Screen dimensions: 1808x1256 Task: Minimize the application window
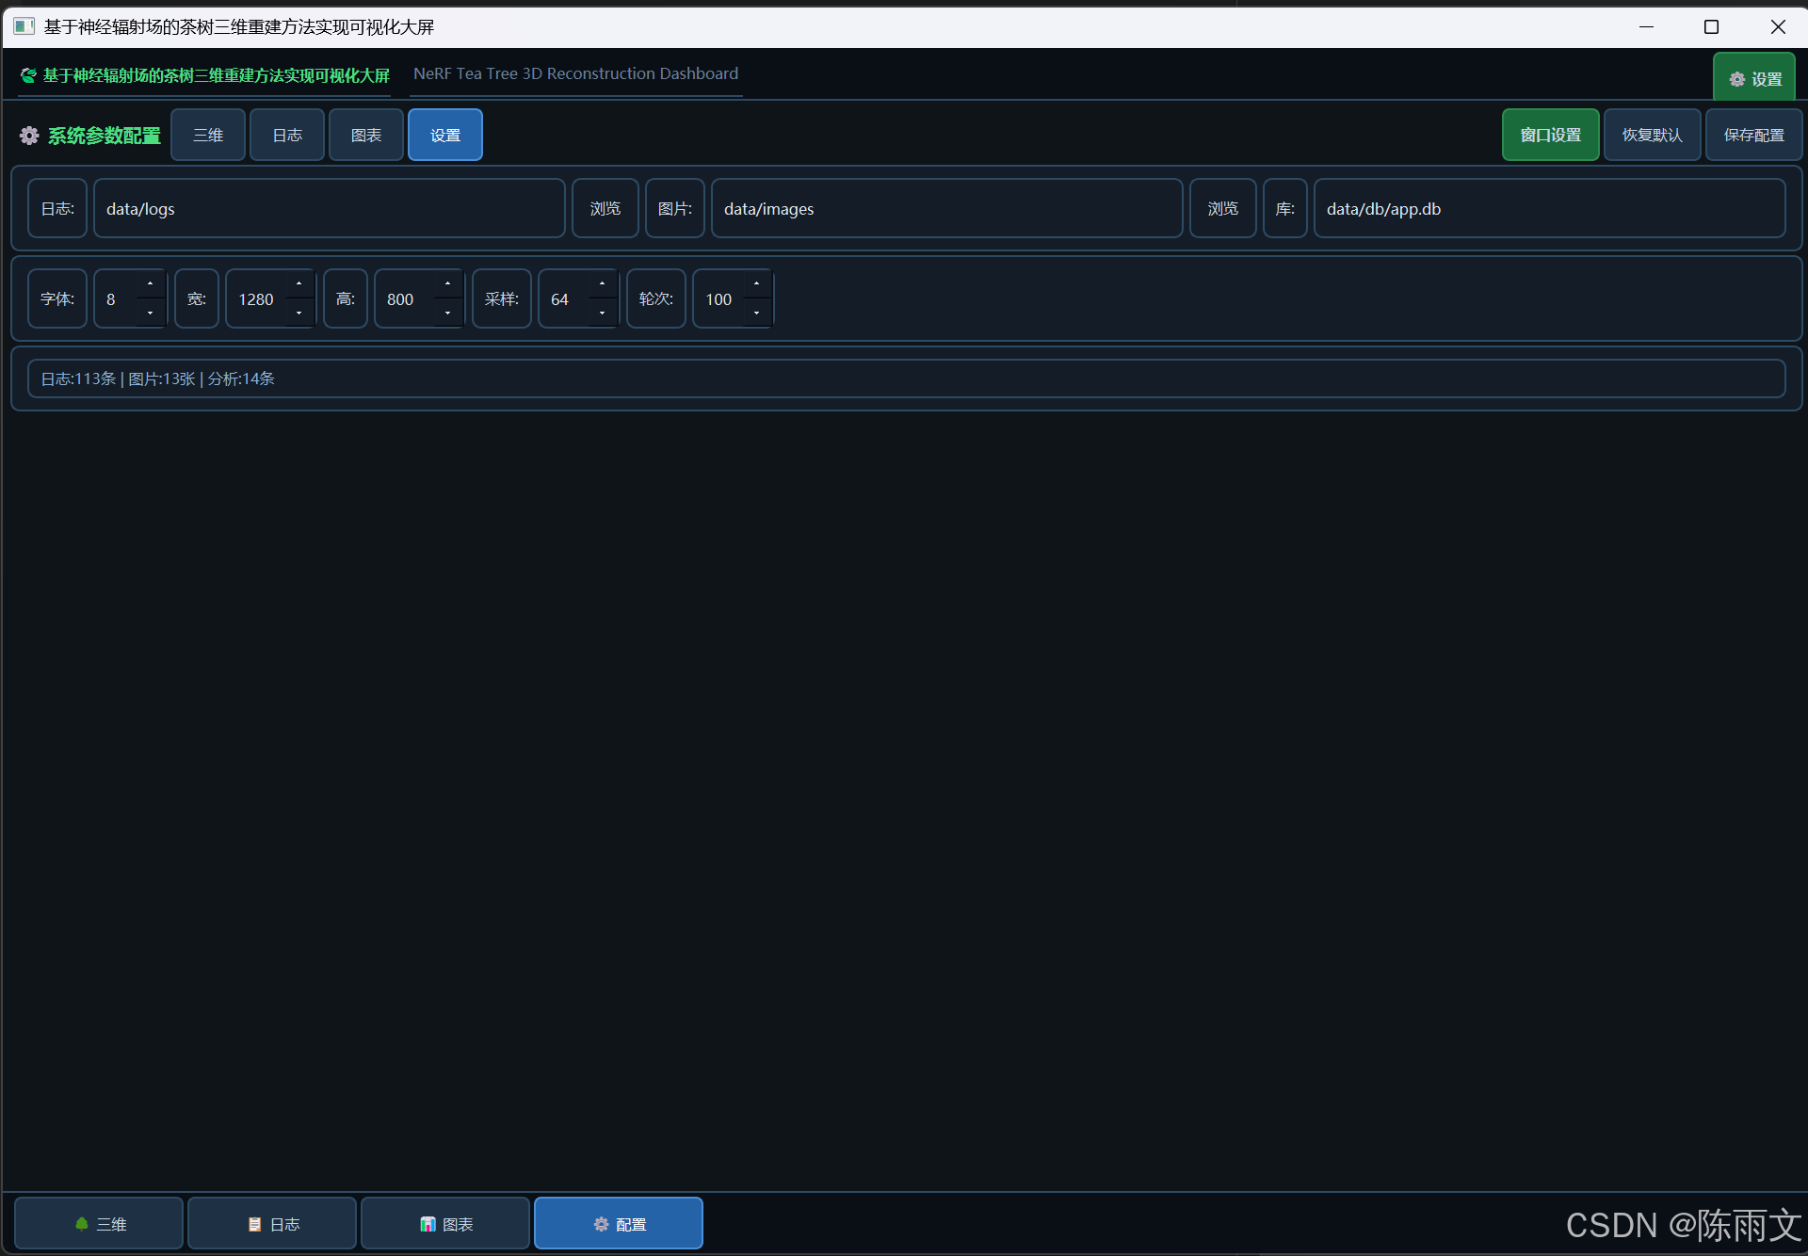(x=1646, y=26)
